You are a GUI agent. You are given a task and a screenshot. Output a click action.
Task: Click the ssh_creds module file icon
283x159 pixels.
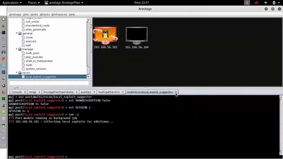click(x=23, y=22)
